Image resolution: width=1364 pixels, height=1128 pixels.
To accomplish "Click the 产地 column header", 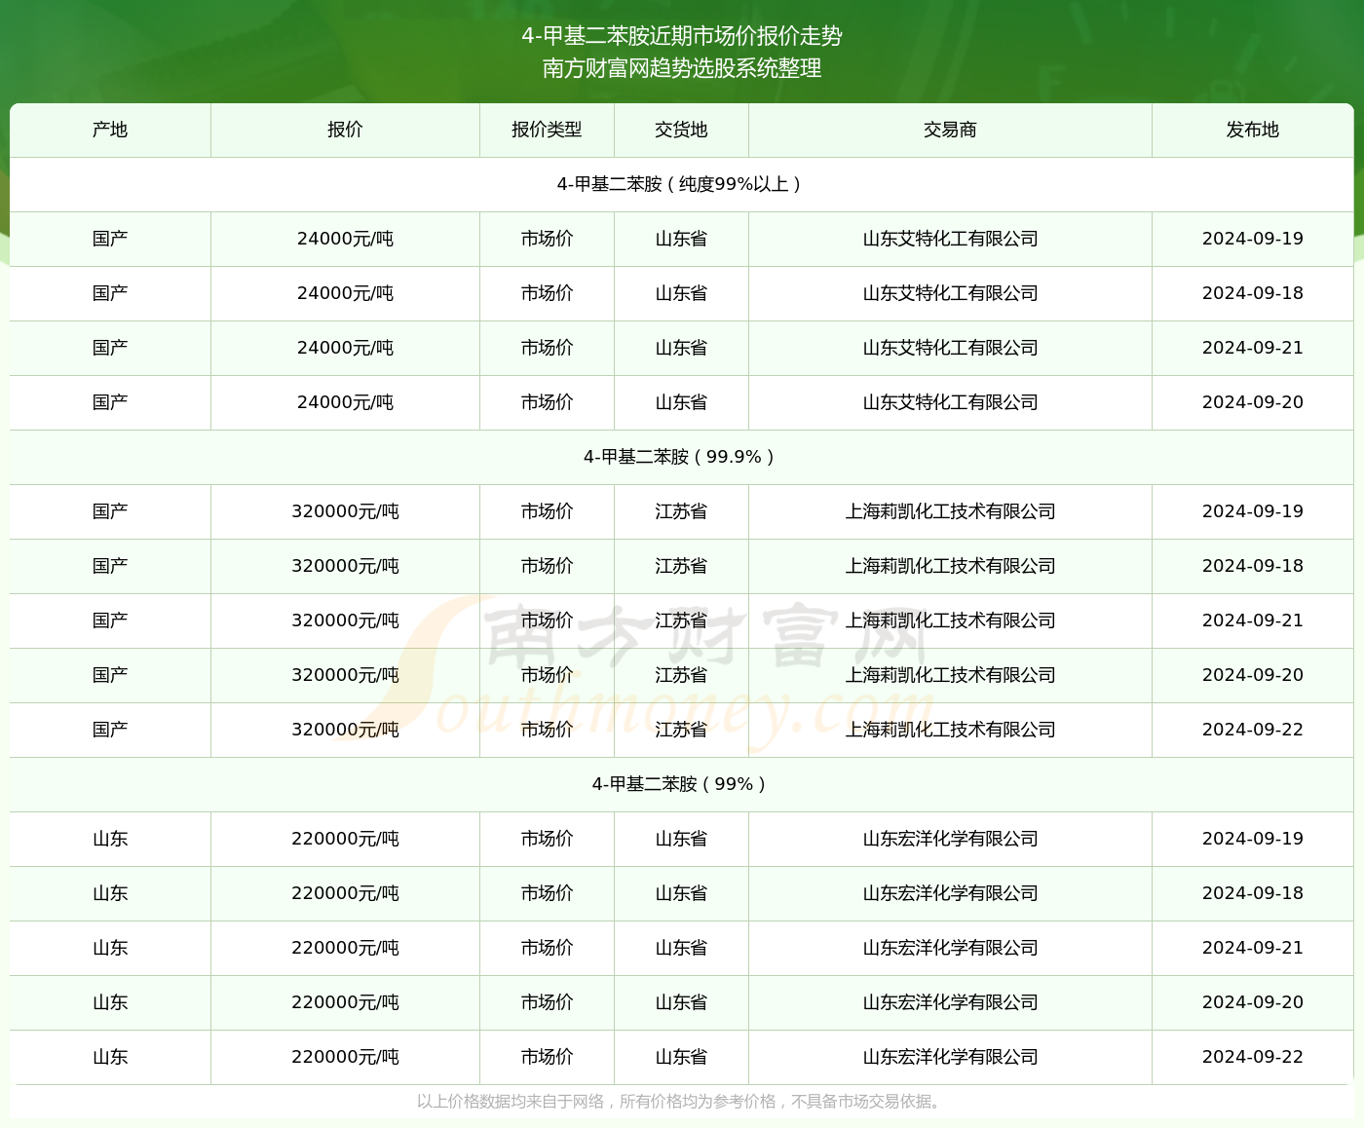I will pyautogui.click(x=110, y=130).
